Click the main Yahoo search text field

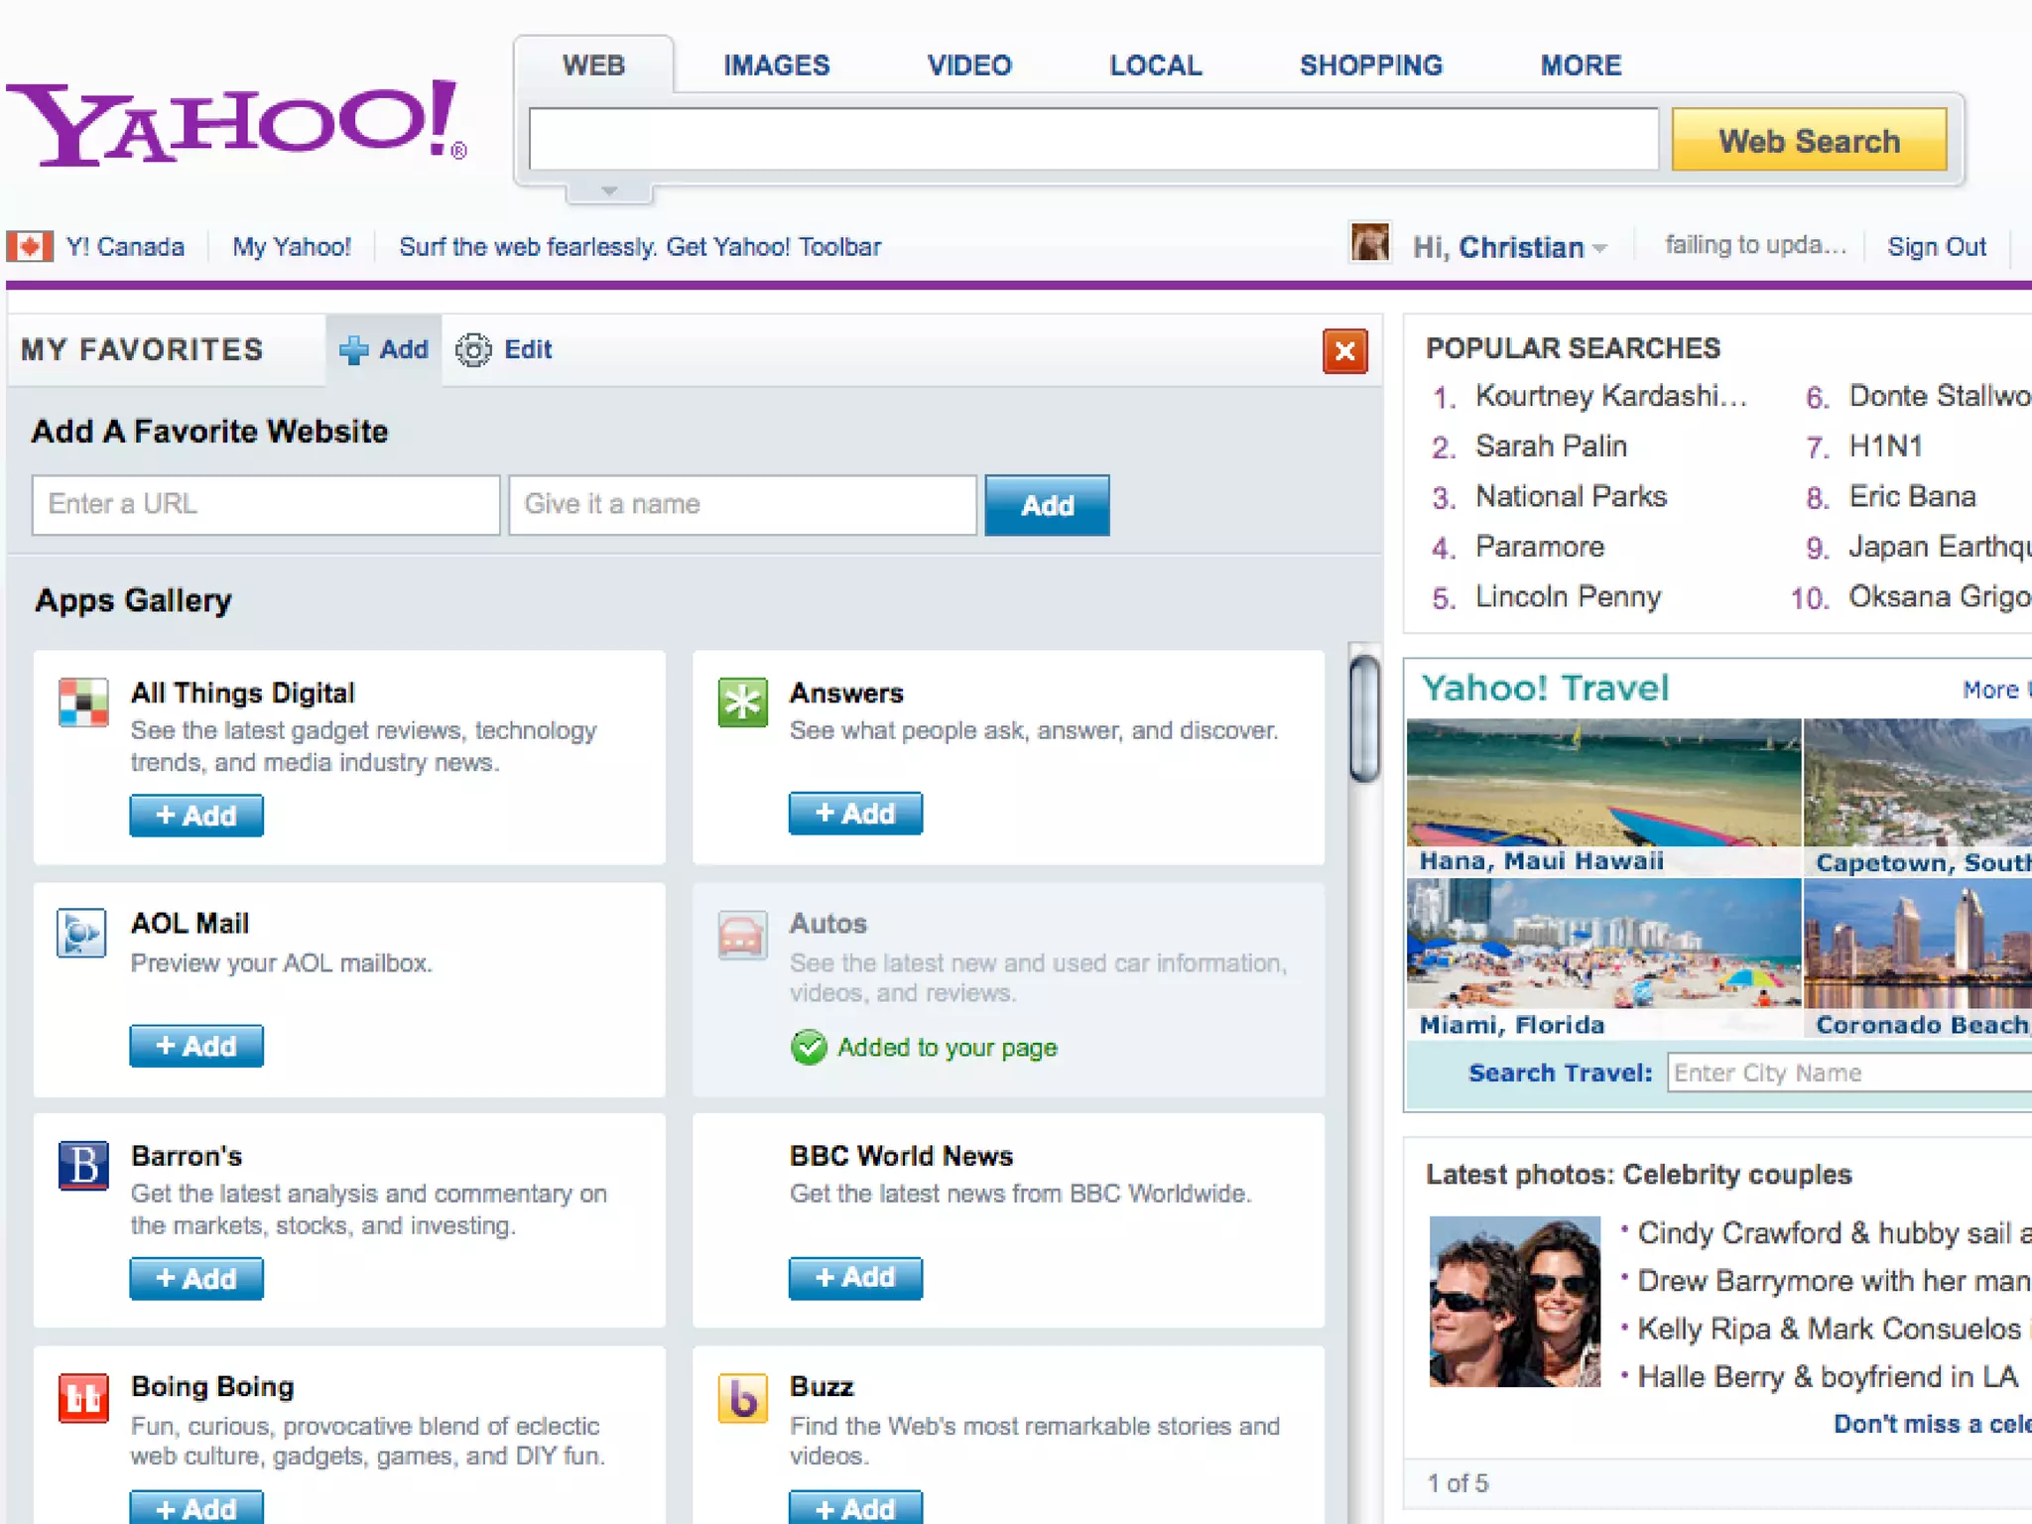pyautogui.click(x=1093, y=139)
